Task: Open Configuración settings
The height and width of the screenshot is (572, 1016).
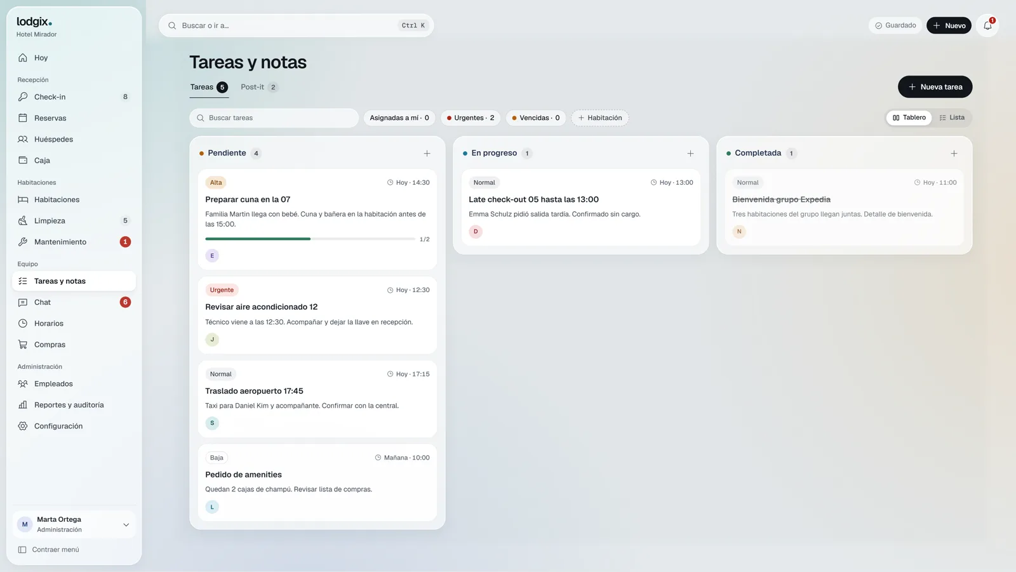Action: coord(74,426)
